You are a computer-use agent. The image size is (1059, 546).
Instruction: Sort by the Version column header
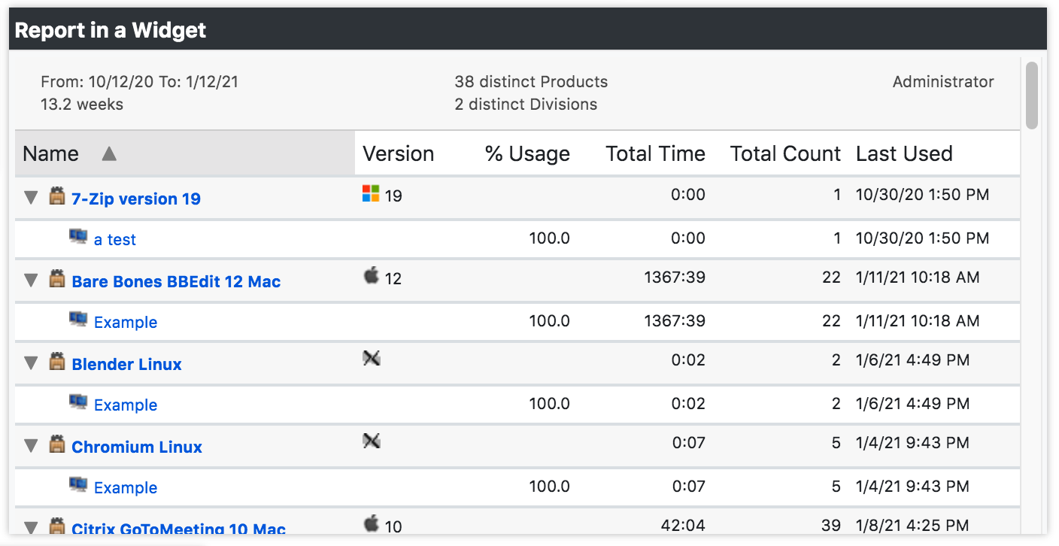pos(399,154)
